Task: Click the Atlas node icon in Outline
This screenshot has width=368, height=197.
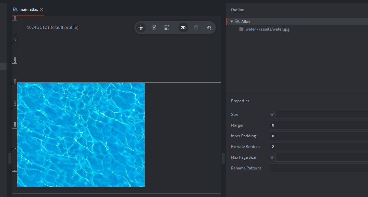Action: tap(237, 22)
